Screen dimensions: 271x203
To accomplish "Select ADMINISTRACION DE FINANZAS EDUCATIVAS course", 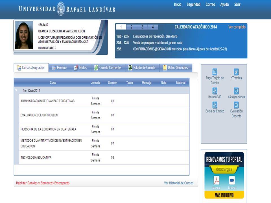I will point(47,101).
